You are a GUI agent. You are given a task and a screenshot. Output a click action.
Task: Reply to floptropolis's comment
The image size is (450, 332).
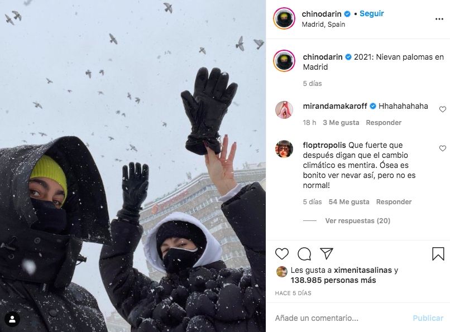point(394,202)
